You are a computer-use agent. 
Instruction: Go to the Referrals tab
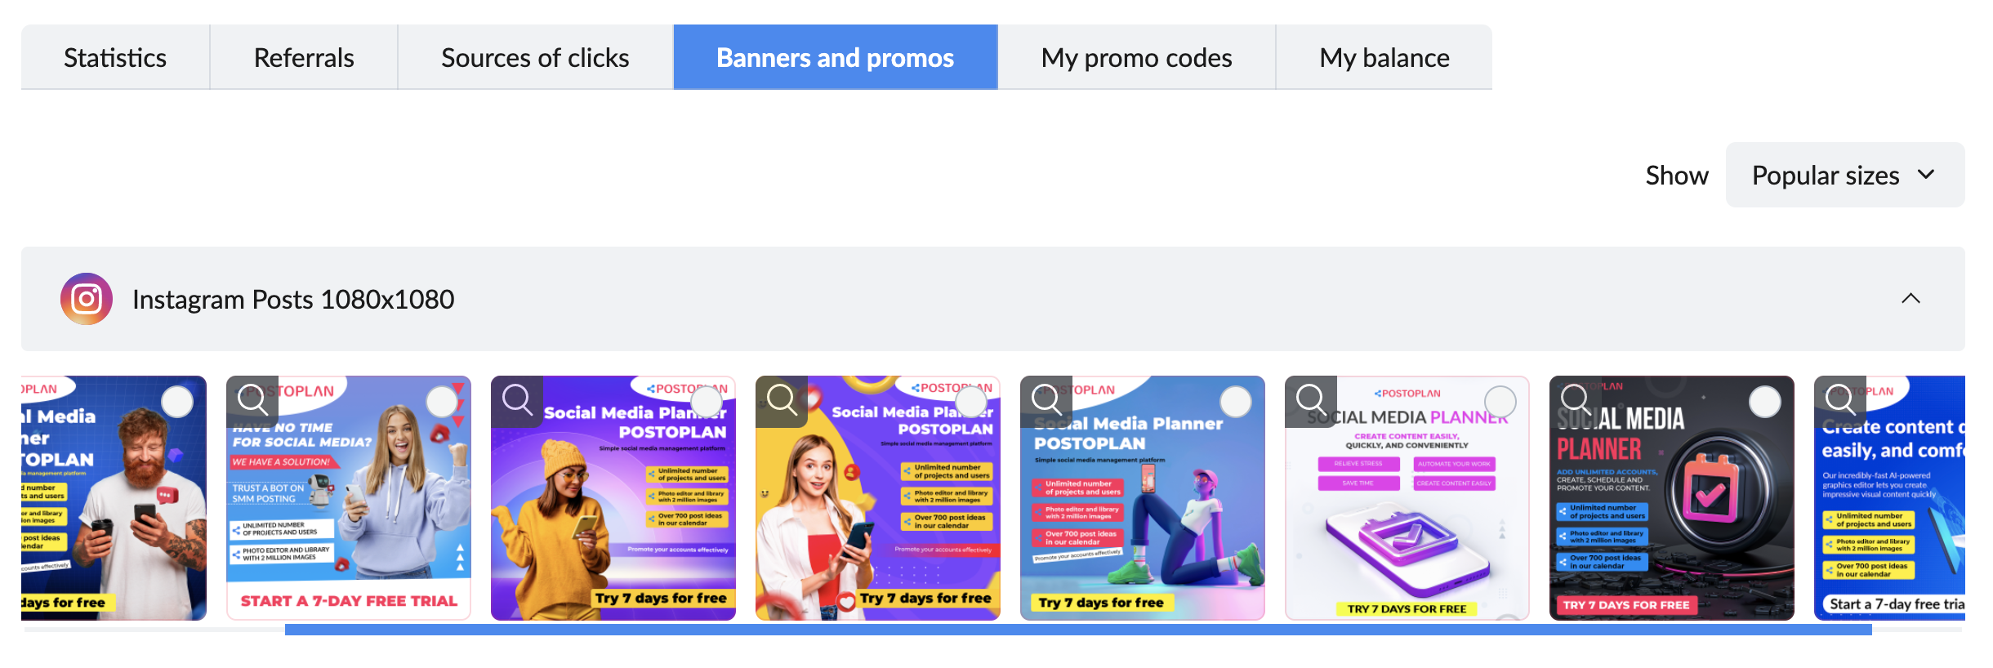[304, 57]
